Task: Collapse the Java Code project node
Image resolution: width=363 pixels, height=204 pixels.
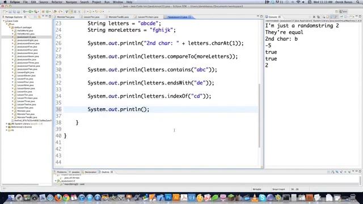Action: pos(4,21)
